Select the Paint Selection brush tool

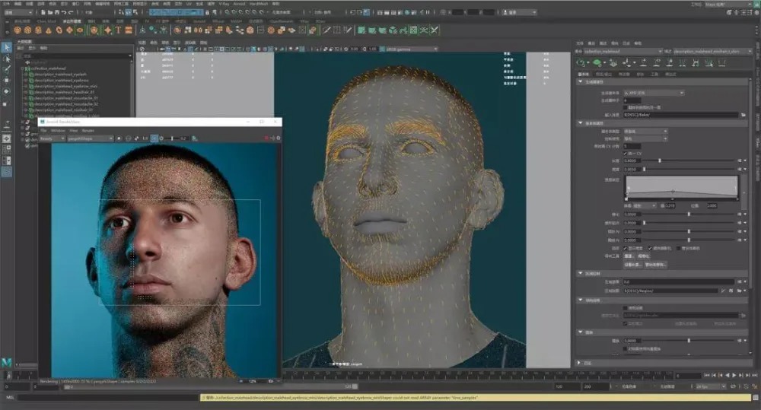(x=6, y=69)
